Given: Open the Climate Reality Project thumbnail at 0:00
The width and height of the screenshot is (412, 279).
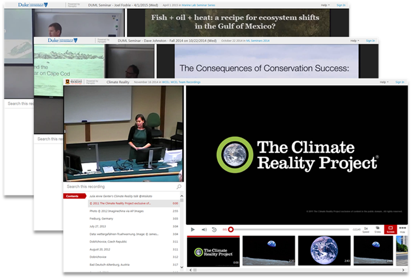Looking at the screenshot, I should (213, 251).
